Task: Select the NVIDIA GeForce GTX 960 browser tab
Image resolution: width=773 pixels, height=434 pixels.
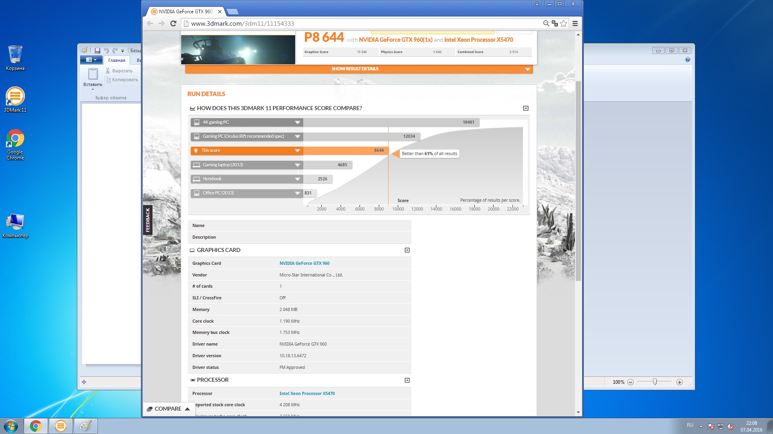Action: [185, 11]
